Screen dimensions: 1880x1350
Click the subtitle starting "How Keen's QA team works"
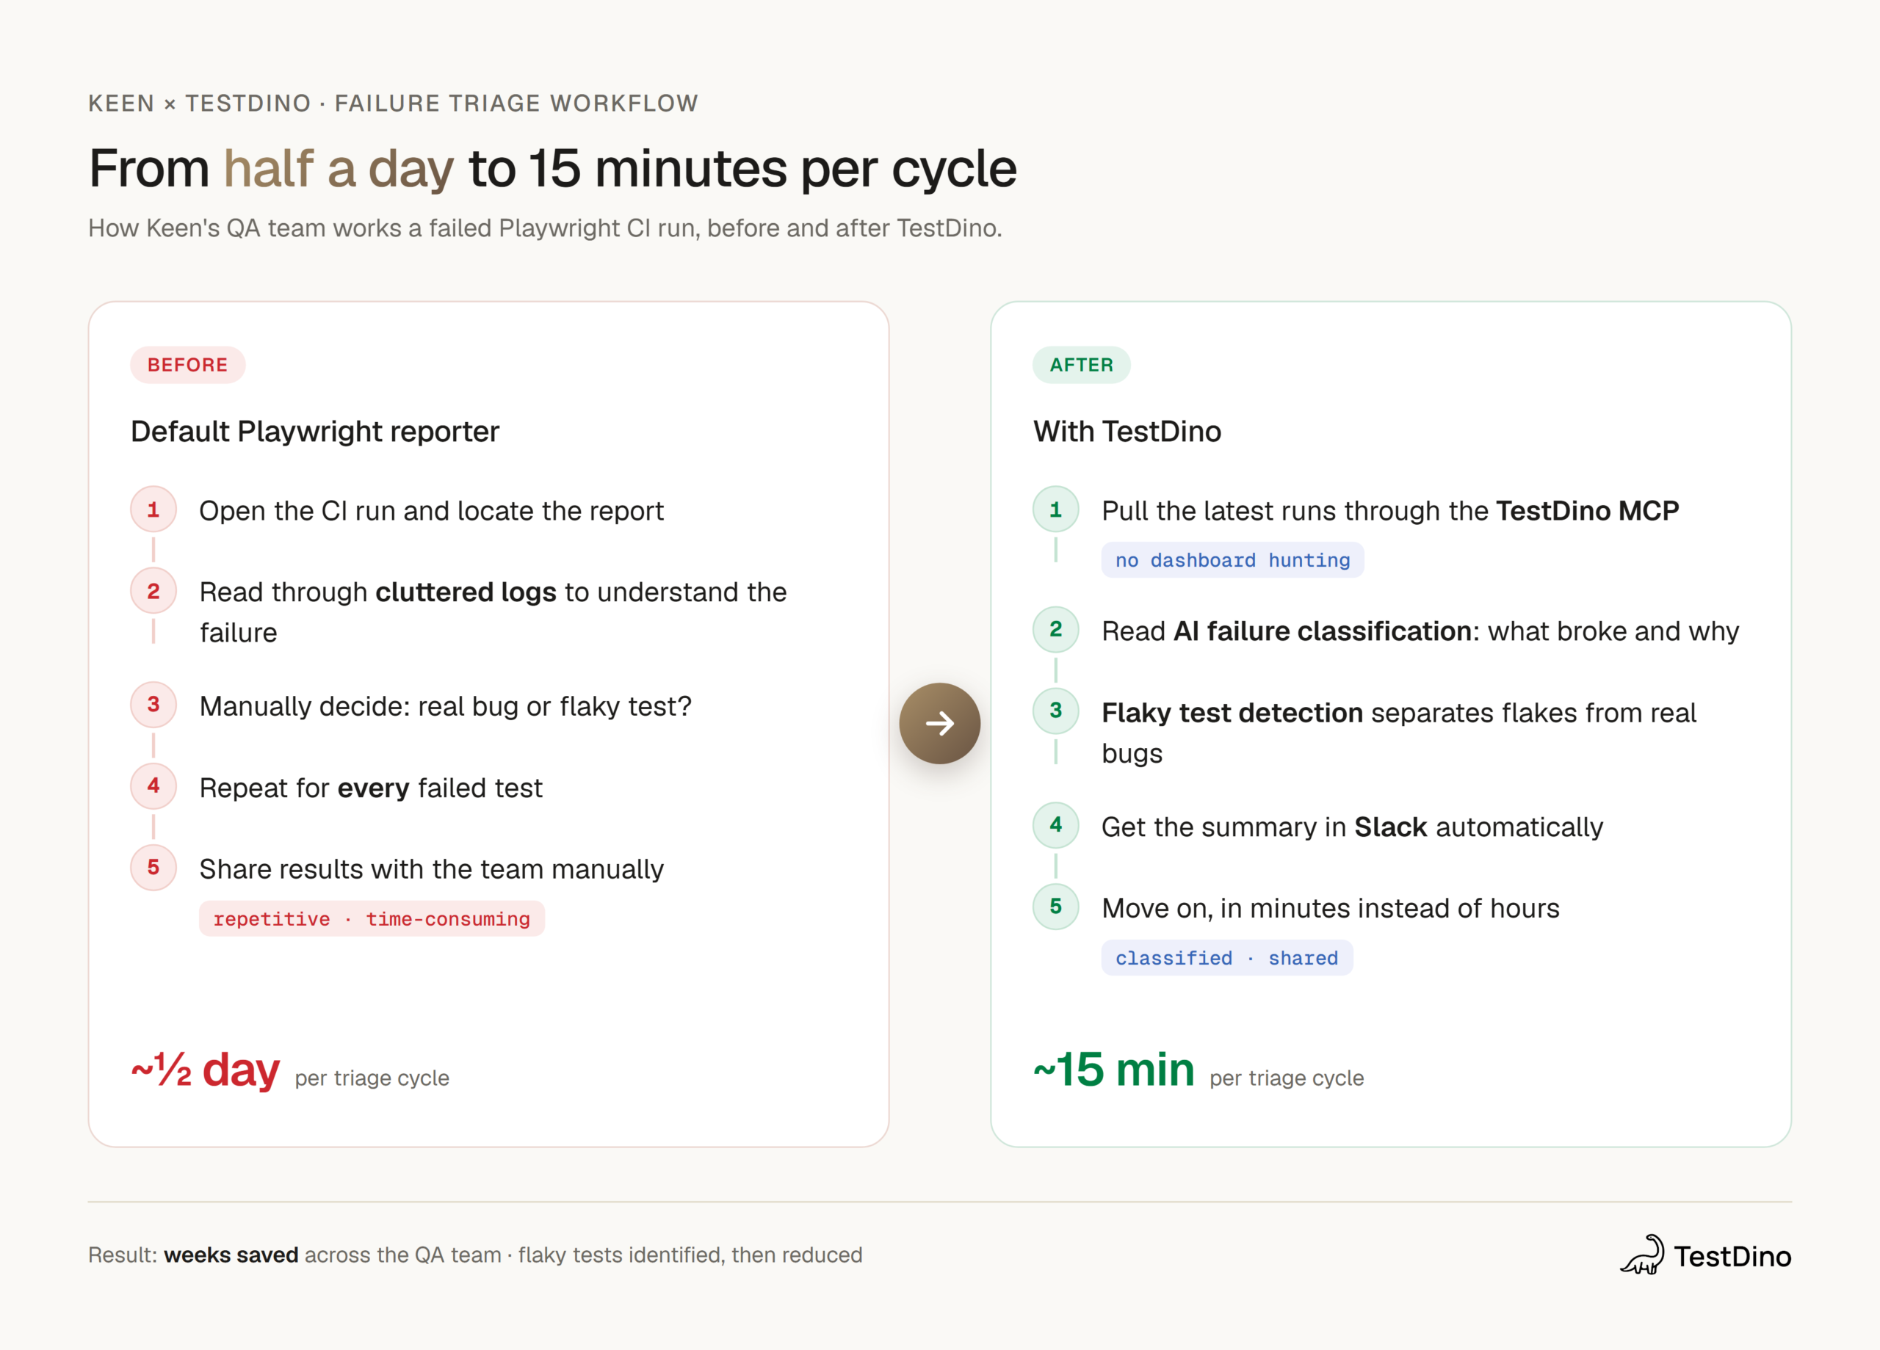click(x=545, y=228)
